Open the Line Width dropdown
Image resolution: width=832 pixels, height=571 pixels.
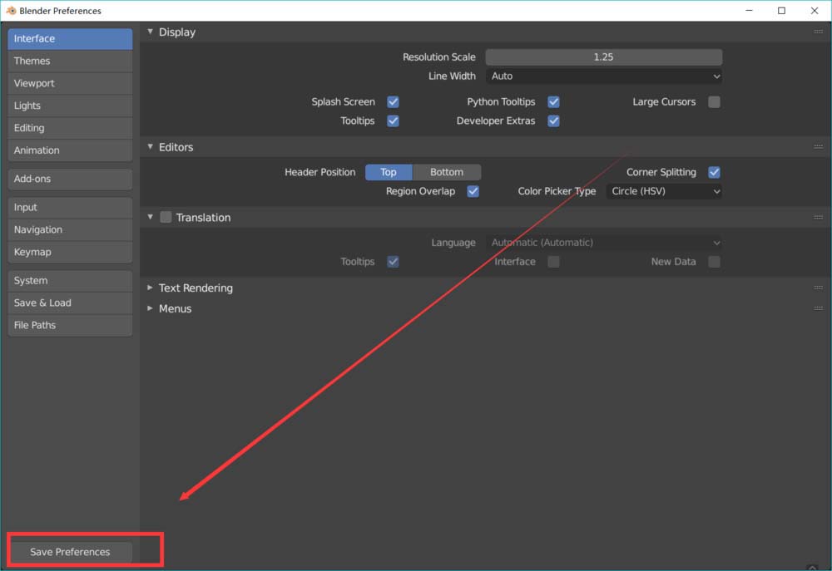604,76
